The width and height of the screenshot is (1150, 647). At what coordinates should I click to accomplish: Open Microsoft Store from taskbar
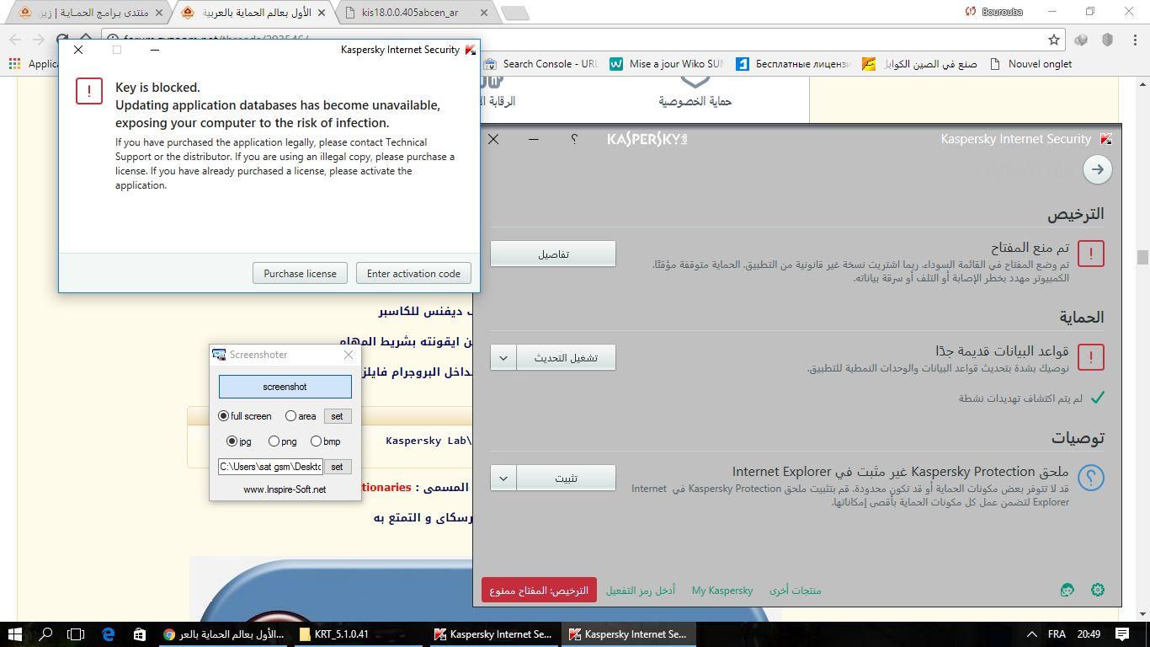(140, 634)
